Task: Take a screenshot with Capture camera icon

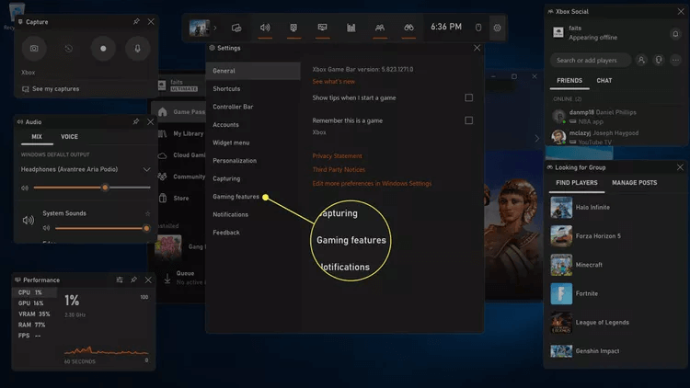Action: (34, 49)
